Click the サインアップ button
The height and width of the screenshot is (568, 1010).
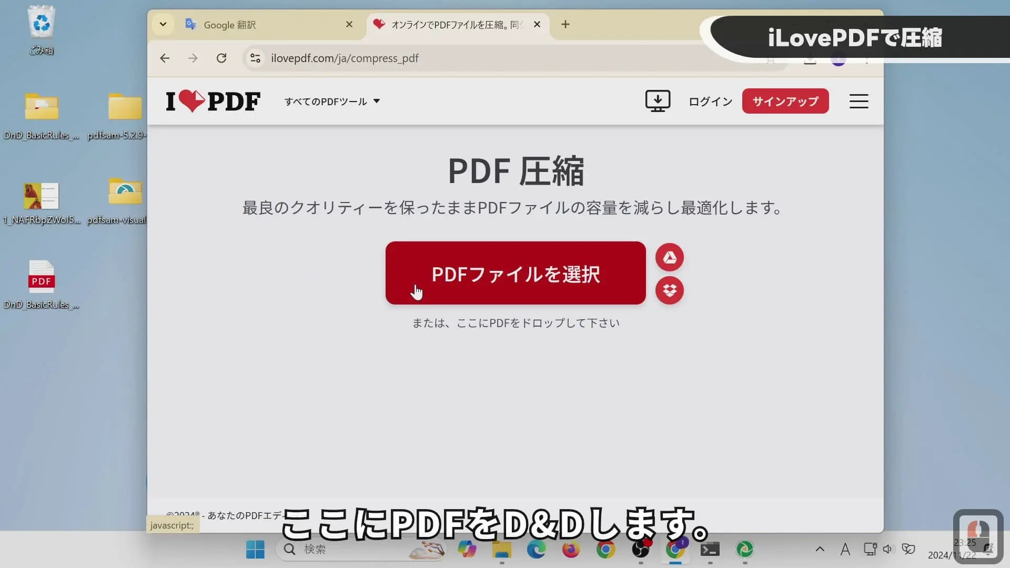(x=785, y=101)
